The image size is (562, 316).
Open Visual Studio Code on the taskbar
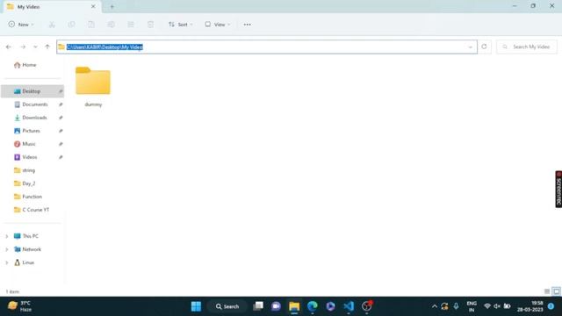(349, 306)
